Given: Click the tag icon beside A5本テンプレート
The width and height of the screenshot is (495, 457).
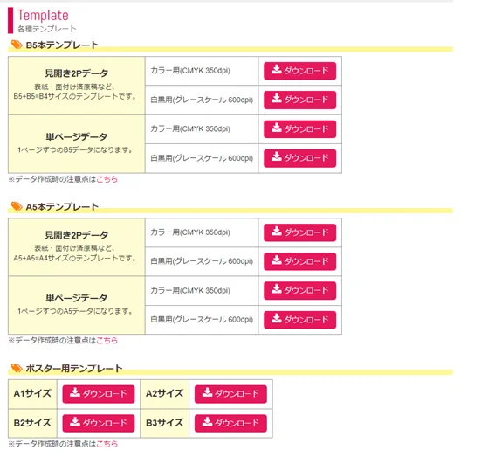Looking at the screenshot, I should [x=17, y=206].
